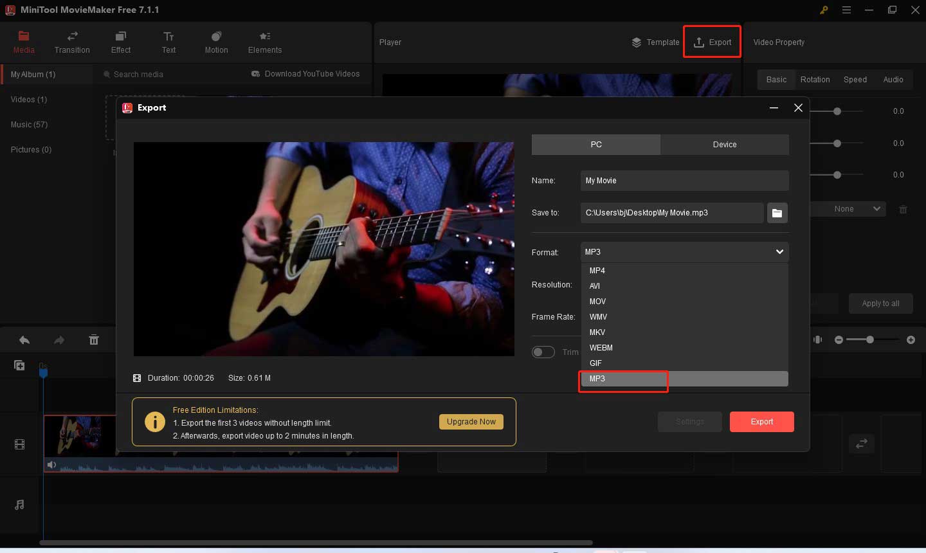Toggle the Trim switch in Export dialog
Viewport: 926px width, 553px height.
click(x=543, y=352)
